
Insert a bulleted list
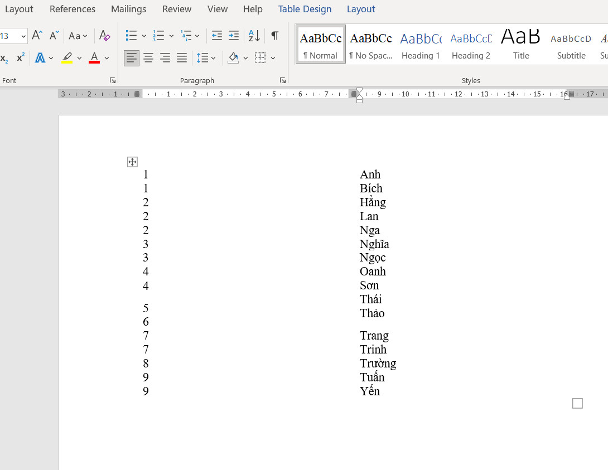coord(132,36)
